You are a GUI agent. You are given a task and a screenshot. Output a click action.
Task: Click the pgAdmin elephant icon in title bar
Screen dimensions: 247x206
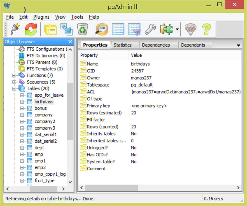point(7,6)
